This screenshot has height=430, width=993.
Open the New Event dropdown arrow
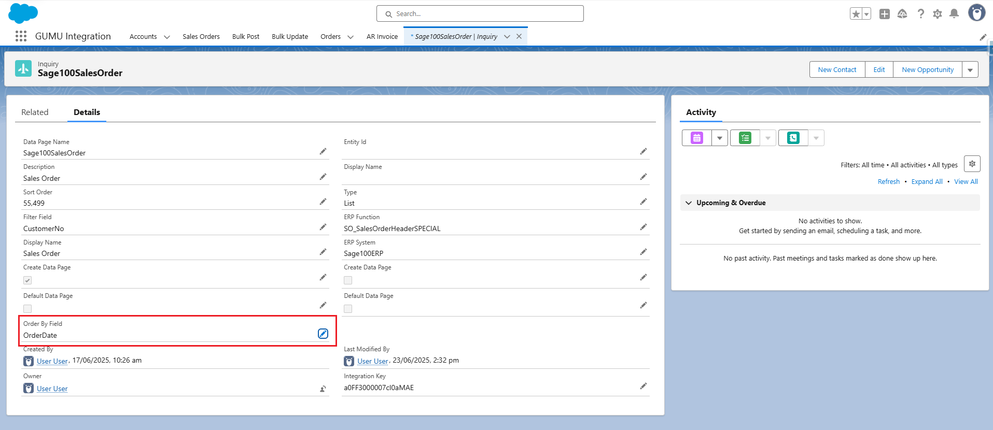720,138
